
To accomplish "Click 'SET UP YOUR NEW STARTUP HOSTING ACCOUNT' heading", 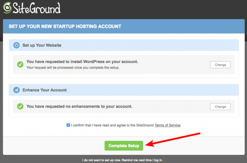I will [65, 27].
